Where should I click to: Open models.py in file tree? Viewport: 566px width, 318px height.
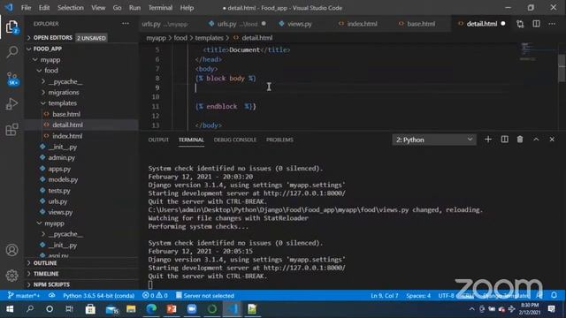63,179
